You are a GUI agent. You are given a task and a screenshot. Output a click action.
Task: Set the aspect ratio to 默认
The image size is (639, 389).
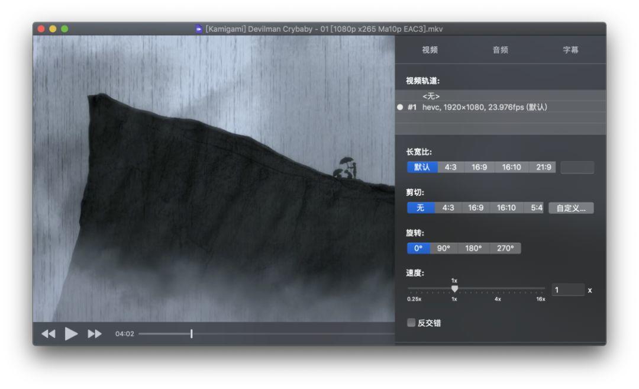coord(422,167)
